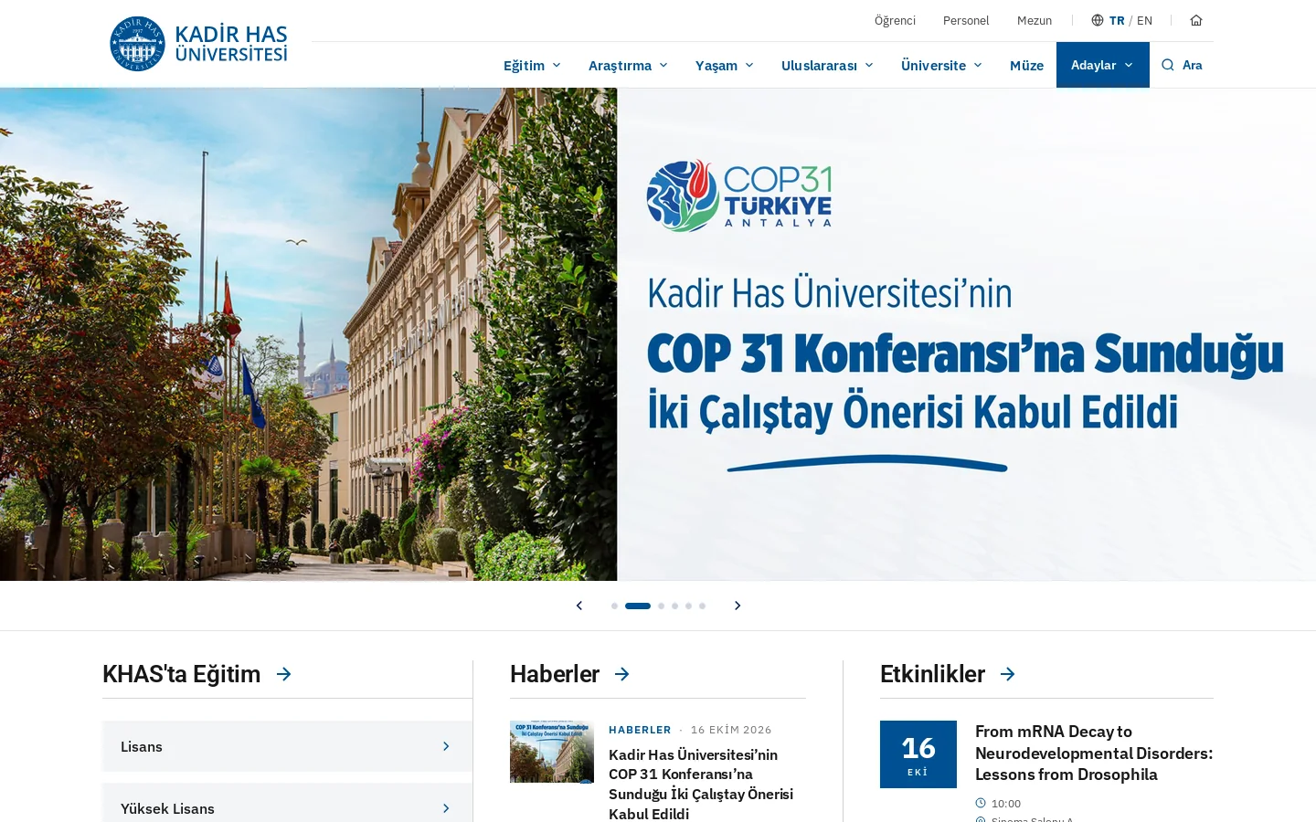Open the Adaylar dropdown button

1103,65
